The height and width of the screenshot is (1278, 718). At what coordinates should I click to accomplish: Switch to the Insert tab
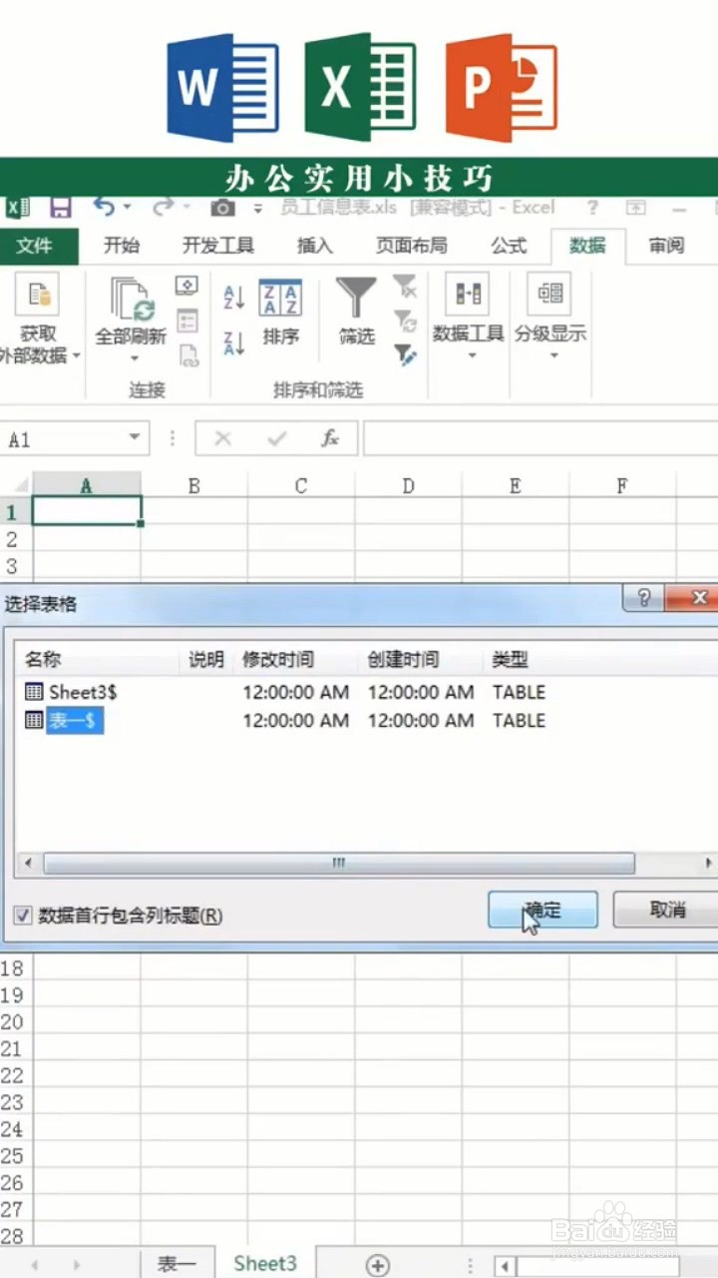pos(315,246)
